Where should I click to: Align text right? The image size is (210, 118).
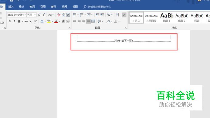point(84,21)
